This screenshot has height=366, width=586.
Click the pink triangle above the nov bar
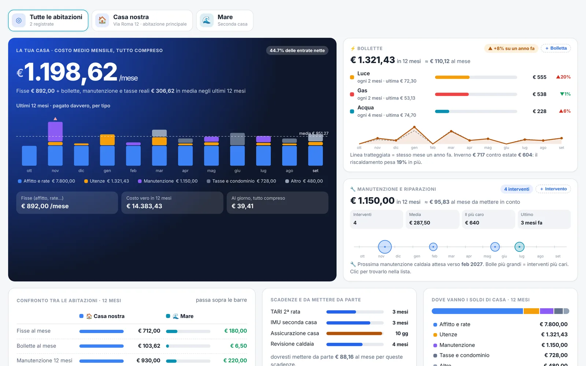click(55, 119)
